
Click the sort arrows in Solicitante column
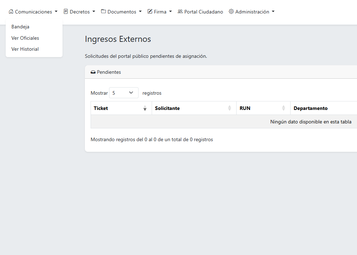(229, 108)
